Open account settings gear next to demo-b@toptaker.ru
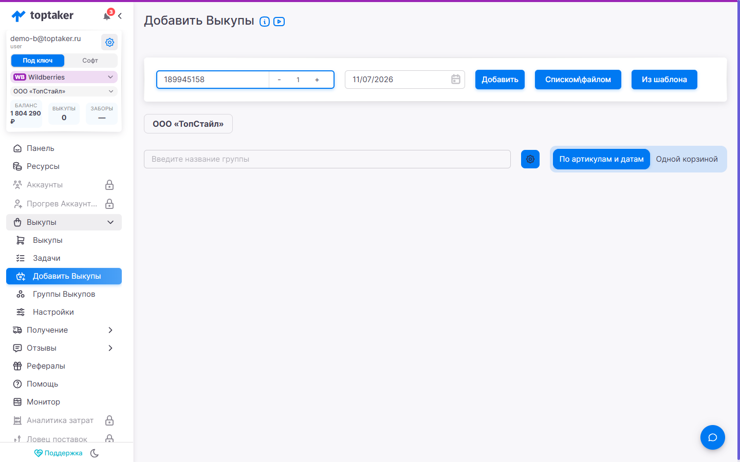This screenshot has width=740, height=462. pos(109,42)
